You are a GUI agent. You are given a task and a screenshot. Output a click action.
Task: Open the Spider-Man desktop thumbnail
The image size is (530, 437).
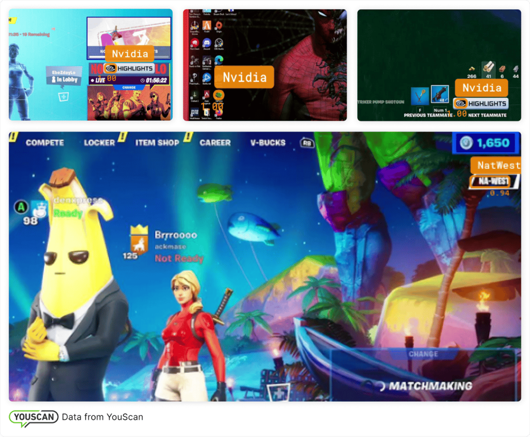click(265, 65)
